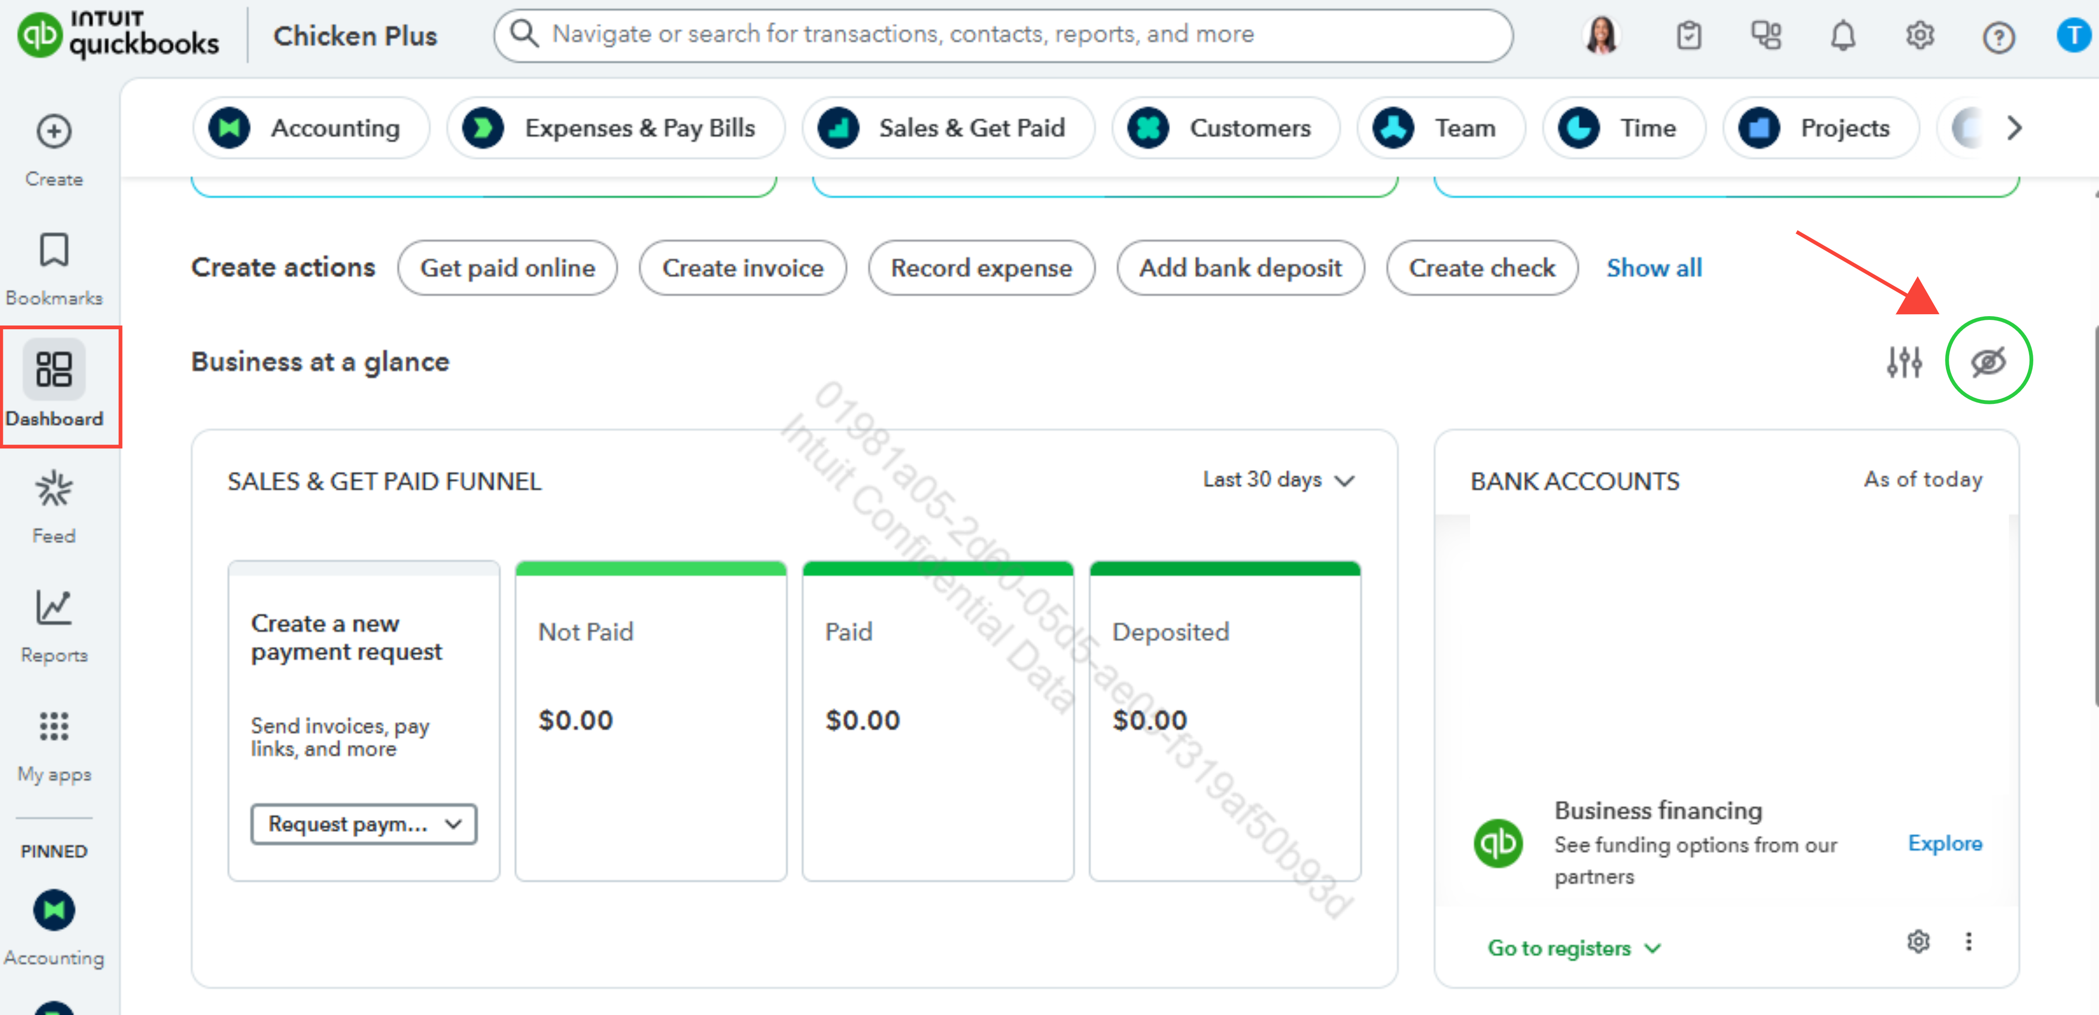Click the Create invoice button
2099x1015 pixels.
click(x=743, y=268)
